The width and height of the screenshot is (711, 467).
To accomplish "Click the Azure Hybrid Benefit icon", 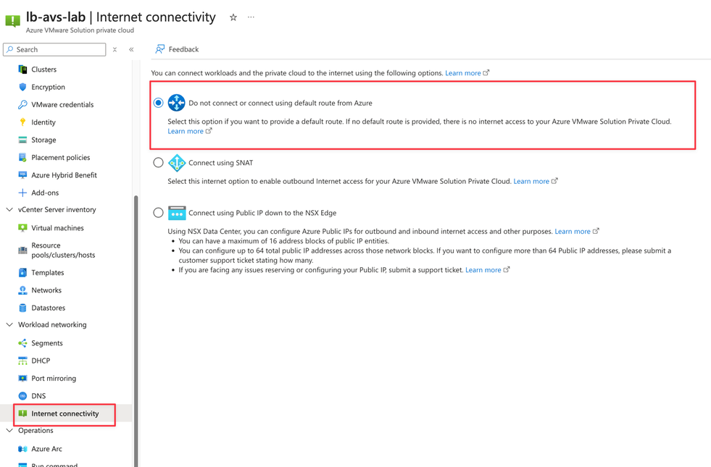I will [22, 174].
